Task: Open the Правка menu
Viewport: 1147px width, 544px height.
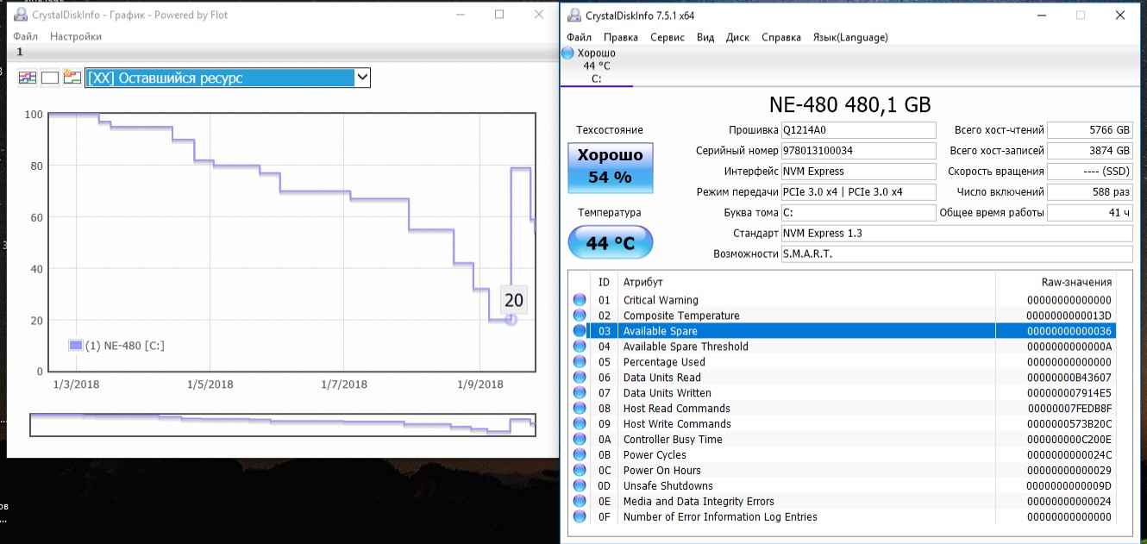Action: coord(621,37)
